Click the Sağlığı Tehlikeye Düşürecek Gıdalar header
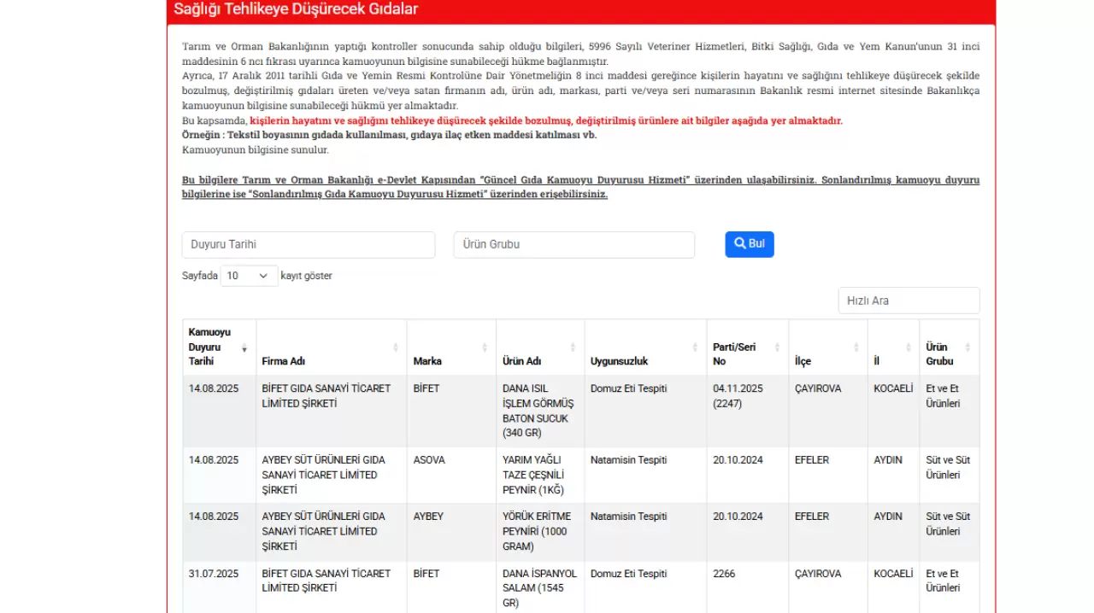 point(296,9)
